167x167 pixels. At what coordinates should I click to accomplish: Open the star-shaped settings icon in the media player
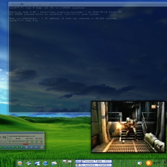coord(42,147)
